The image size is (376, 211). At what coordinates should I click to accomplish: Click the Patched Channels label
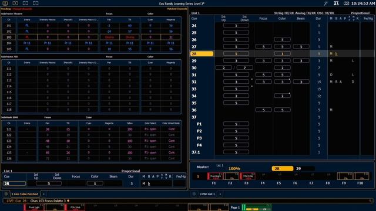tap(177, 9)
